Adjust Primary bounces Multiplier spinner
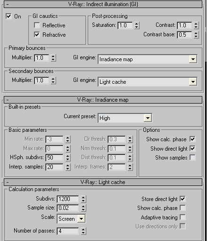This screenshot has height=241, width=207. coord(53,58)
